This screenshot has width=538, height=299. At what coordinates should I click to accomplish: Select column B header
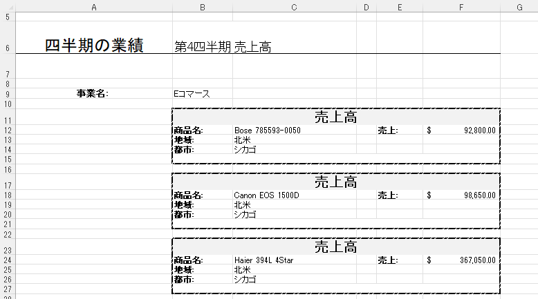[x=203, y=7]
